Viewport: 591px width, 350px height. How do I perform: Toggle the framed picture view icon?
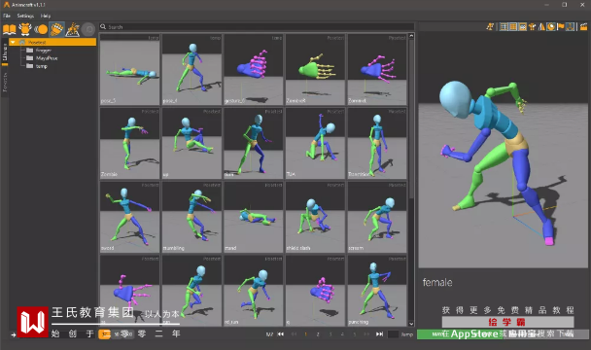522,26
